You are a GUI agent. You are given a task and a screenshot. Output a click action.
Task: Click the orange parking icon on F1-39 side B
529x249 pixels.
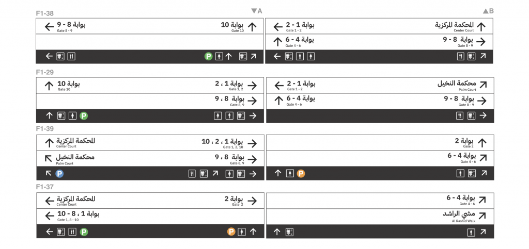pos(301,174)
